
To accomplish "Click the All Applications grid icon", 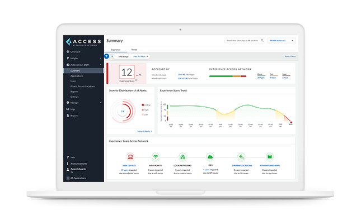I will click(68, 178).
